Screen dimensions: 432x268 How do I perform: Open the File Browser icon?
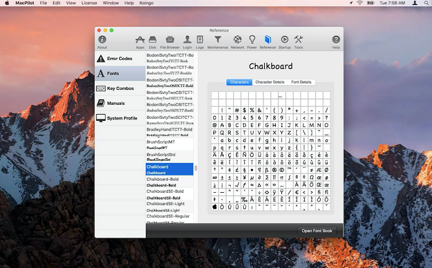pos(170,39)
